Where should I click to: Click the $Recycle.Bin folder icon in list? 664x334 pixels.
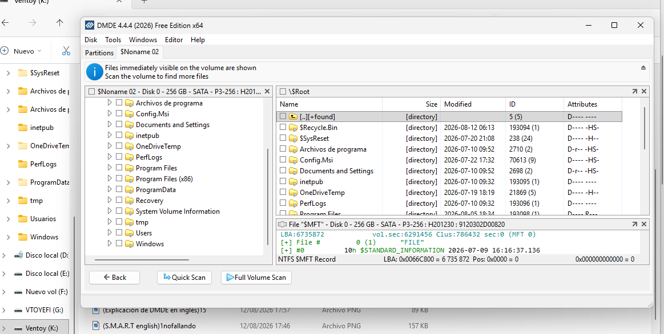click(x=293, y=127)
